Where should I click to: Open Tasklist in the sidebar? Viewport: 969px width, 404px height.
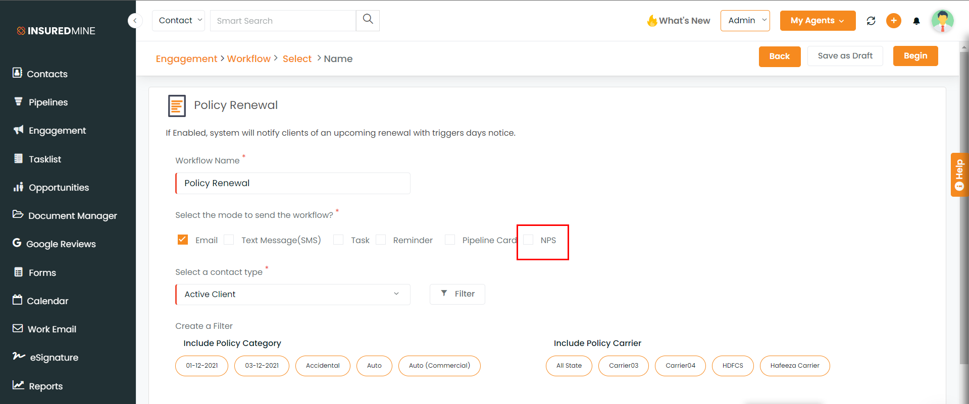click(45, 159)
